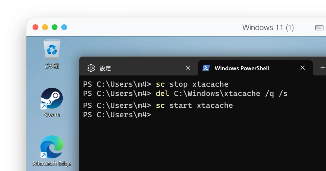Click the Windows 11 (1) window title
Viewport: 326px width, 171px height.
[268, 27]
